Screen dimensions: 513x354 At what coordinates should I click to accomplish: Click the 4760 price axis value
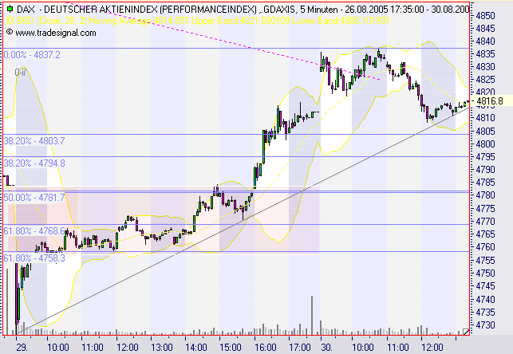[x=486, y=247]
